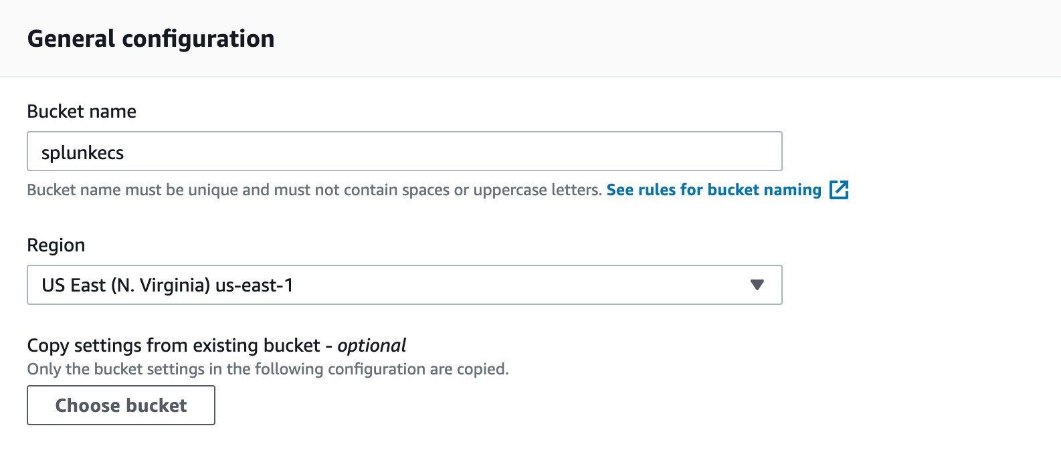The width and height of the screenshot is (1061, 452).
Task: Click the bucket name uniqueness hint text
Action: click(314, 190)
